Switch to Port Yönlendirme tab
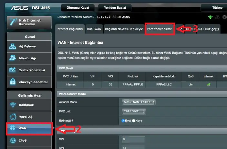This screenshot has height=149, width=227. point(160,29)
